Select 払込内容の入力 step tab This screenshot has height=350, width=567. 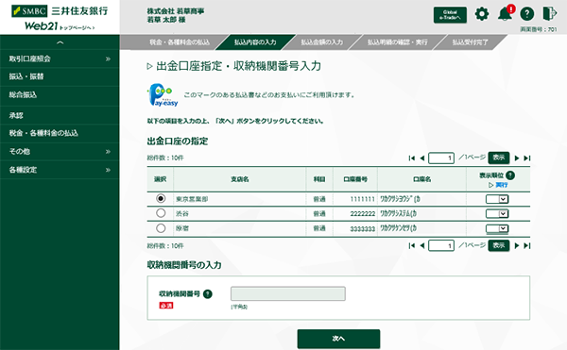(255, 42)
